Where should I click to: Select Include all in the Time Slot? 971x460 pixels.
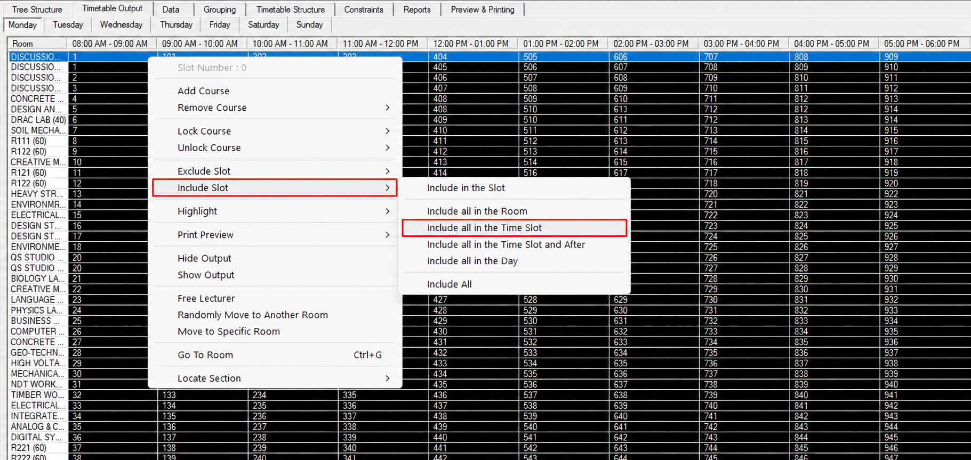[514, 228]
